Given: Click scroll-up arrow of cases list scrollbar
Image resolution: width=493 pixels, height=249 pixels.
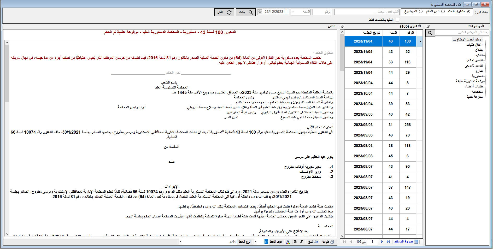Looking at the screenshot, I should (x=342, y=32).
